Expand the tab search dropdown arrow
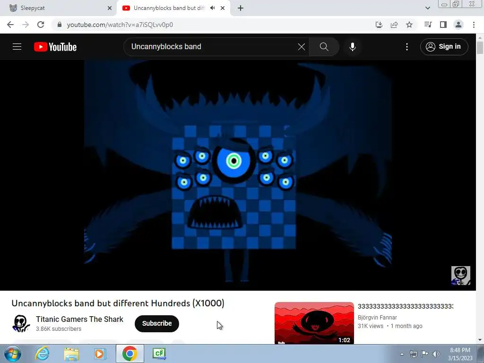This screenshot has width=484, height=363. point(427,8)
